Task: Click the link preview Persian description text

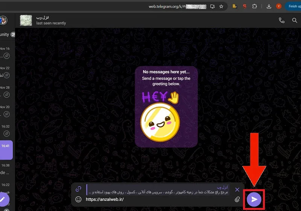Action: pyautogui.click(x=158, y=192)
